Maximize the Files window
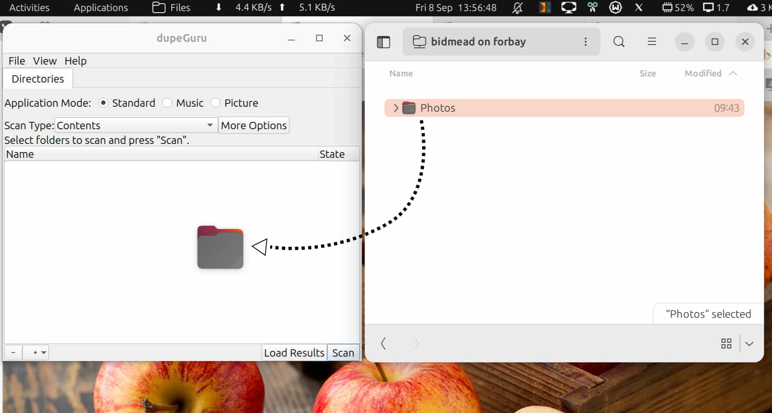The height and width of the screenshot is (413, 772). point(715,42)
